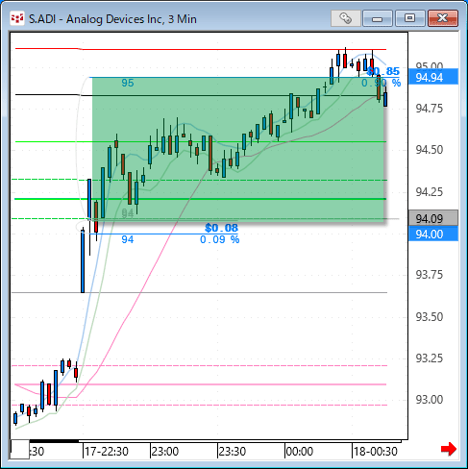Minimize the S.ADI chart window
Screen dimensions: 468x469
[x=378, y=18]
